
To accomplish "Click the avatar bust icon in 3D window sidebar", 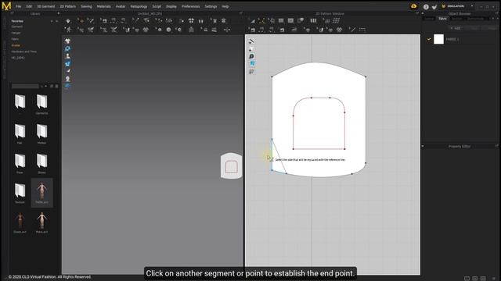I will [67, 56].
